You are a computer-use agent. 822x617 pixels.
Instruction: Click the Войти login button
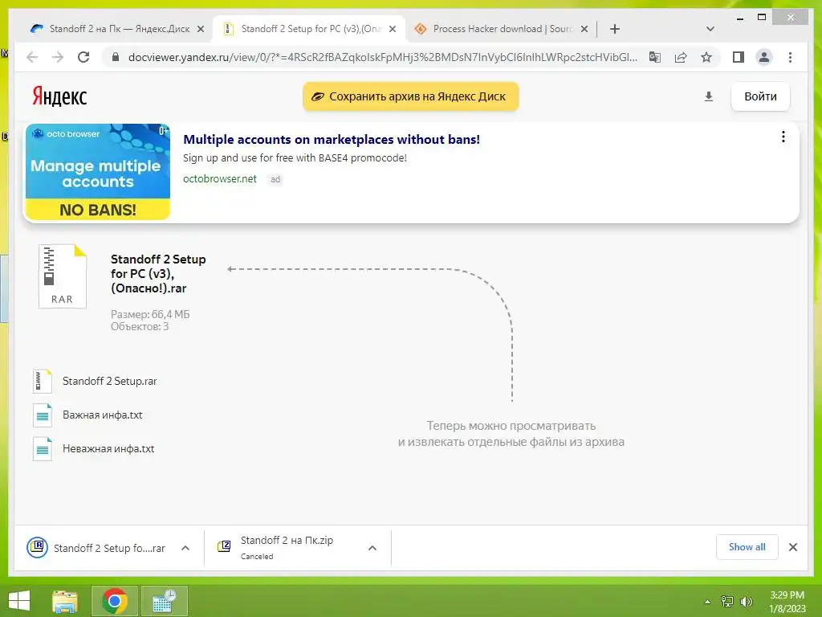click(x=760, y=96)
